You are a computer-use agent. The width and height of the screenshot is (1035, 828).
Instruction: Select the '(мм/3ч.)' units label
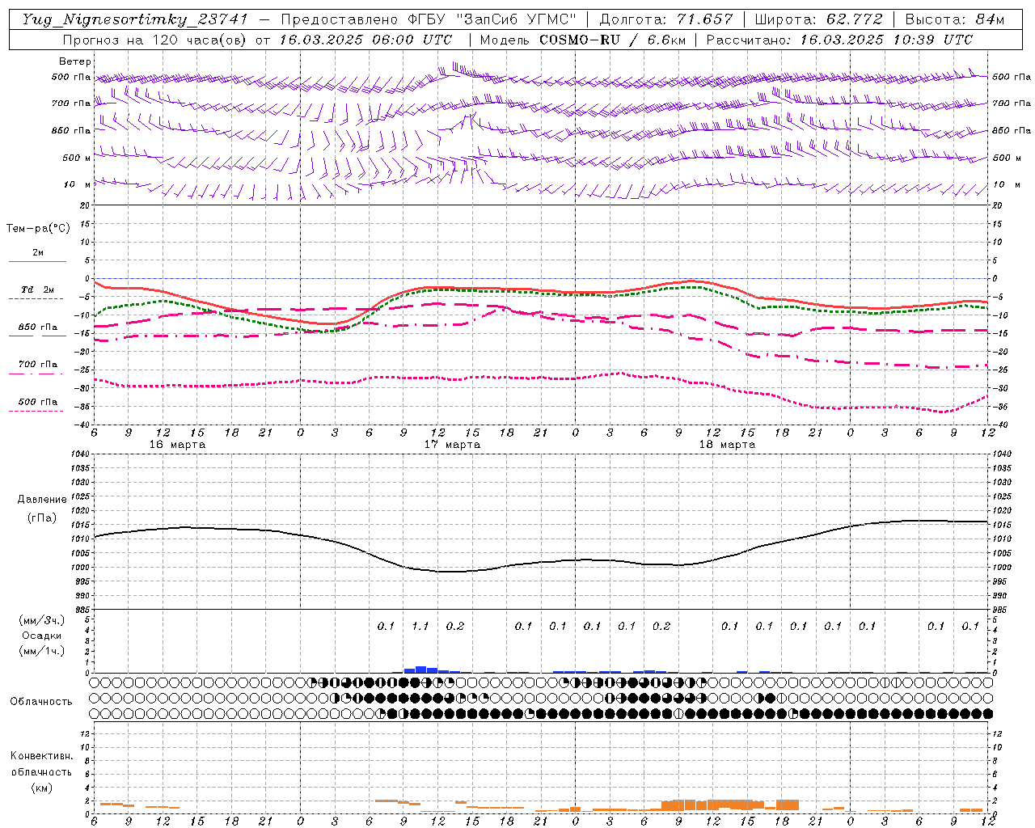click(42, 621)
